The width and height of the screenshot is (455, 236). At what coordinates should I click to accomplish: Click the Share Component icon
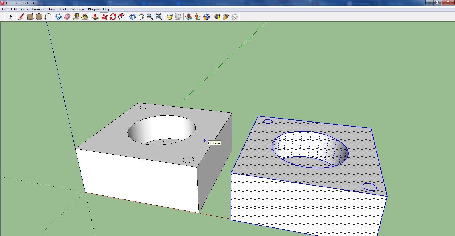tap(235, 17)
